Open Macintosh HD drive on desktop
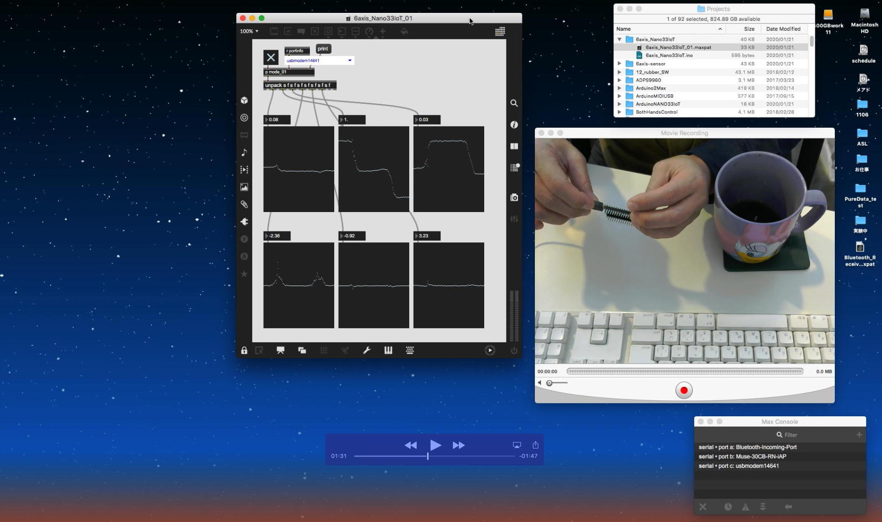This screenshot has width=882, height=522. tap(865, 21)
